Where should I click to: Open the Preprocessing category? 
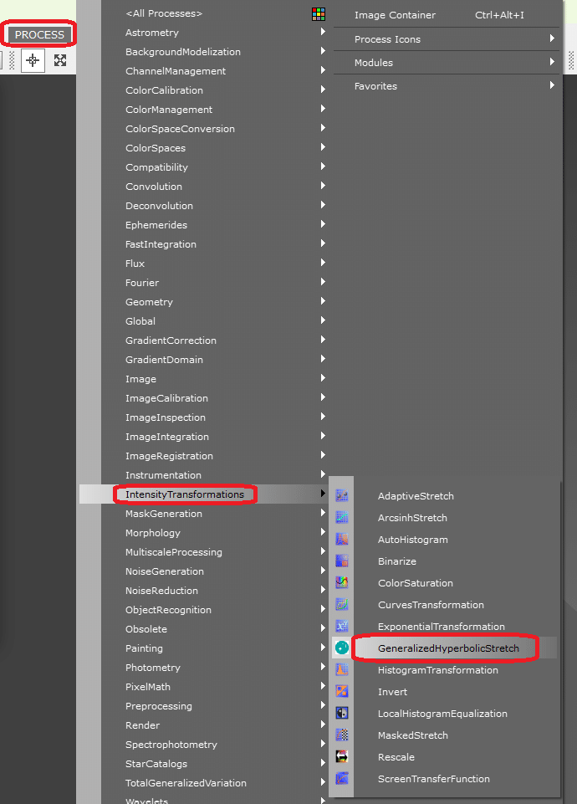click(x=159, y=706)
